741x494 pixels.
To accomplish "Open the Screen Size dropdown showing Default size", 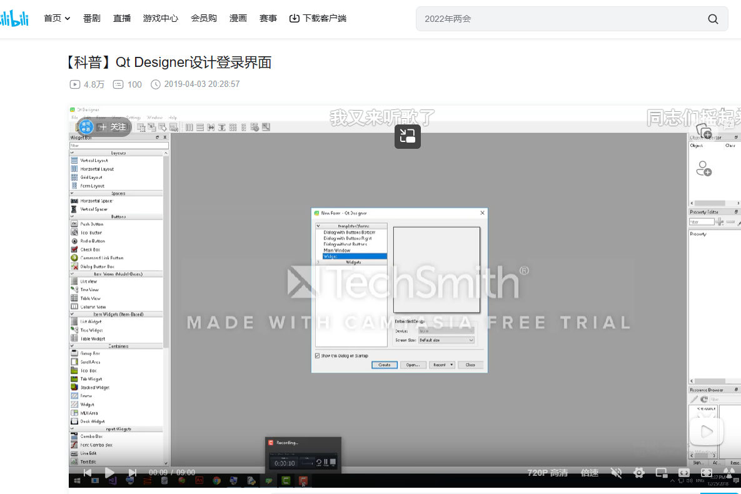I will (x=446, y=340).
